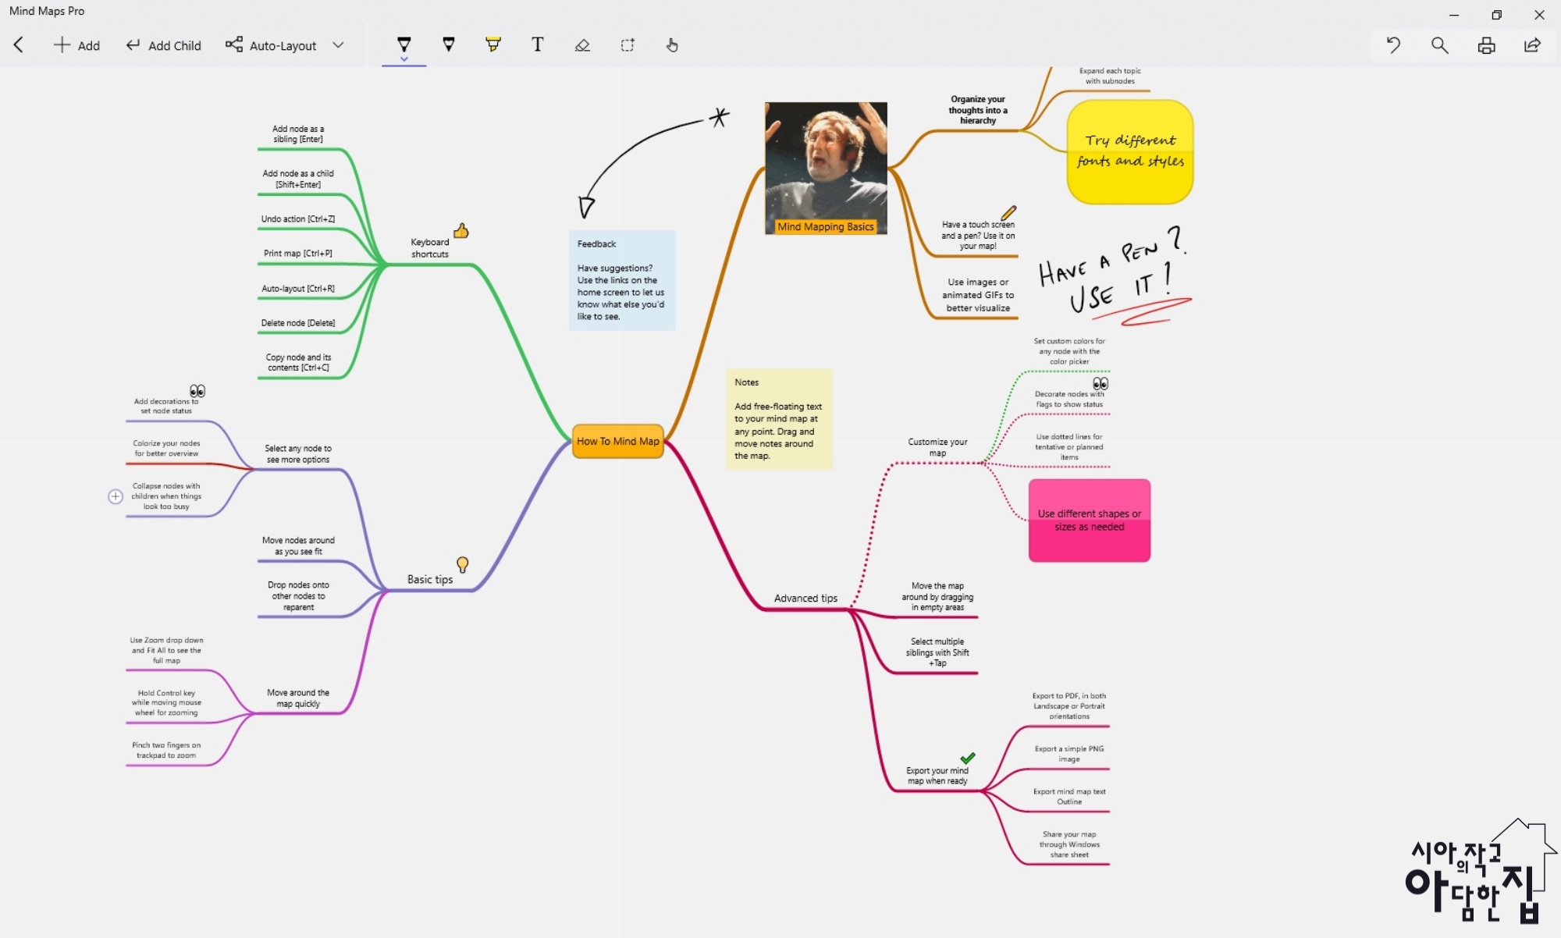This screenshot has height=938, width=1561.
Task: Expand the pen options chevron
Action: pyautogui.click(x=404, y=59)
